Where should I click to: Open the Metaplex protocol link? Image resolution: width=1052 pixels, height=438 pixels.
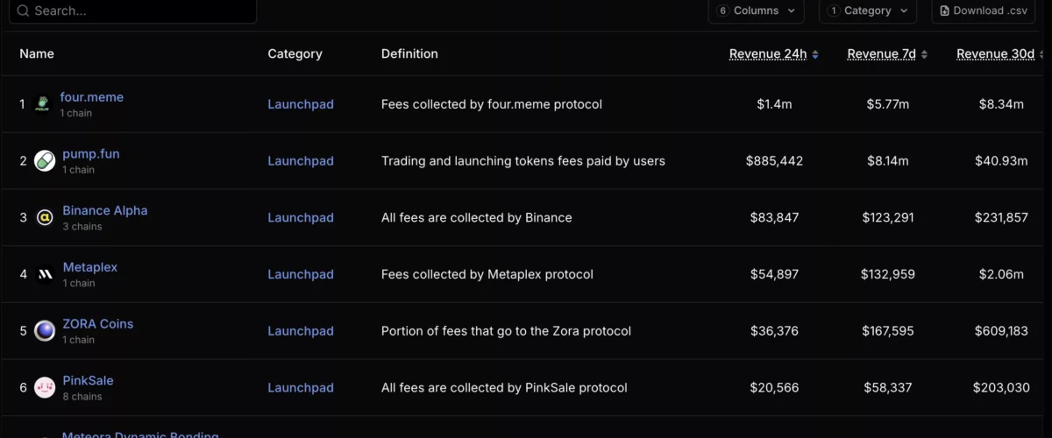click(x=90, y=267)
